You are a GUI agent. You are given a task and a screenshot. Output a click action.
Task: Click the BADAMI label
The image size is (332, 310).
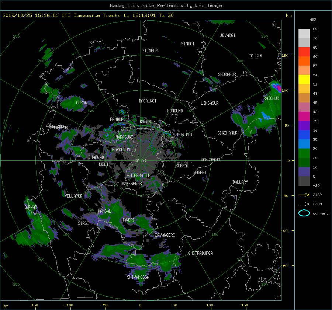tap(146, 122)
